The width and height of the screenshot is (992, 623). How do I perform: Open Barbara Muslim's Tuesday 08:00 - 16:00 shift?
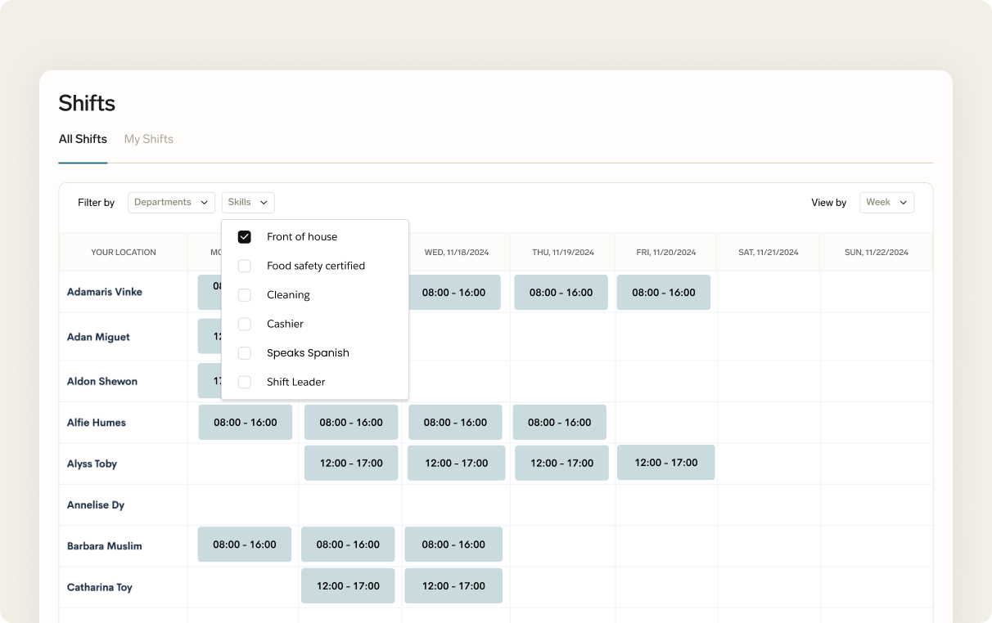point(348,545)
